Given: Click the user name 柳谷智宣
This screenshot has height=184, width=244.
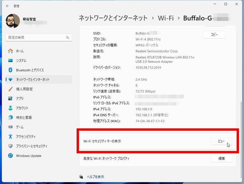Looking at the screenshot, I should pyautogui.click(x=29, y=19).
